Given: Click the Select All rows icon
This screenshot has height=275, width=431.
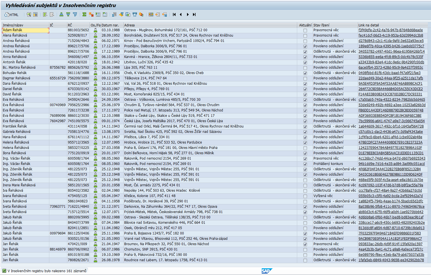Looking at the screenshot, I should coord(45,15).
